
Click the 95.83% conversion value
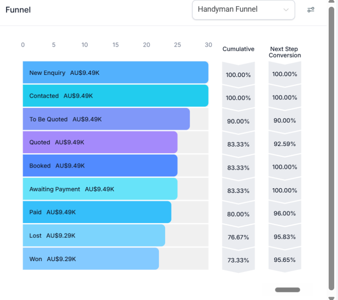point(285,237)
